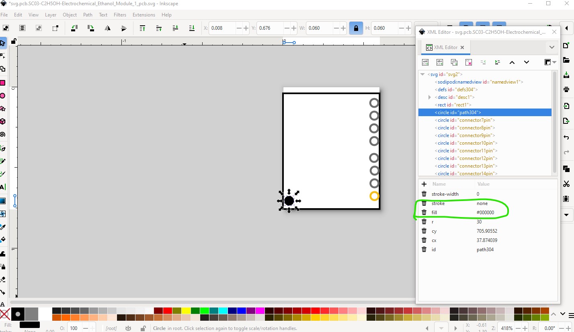Click the delete node icon in XML Editor
Screen dimensions: 574x332
[469, 62]
